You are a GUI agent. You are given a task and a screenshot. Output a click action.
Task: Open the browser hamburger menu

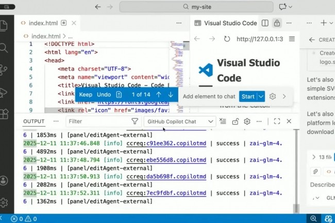(292, 39)
